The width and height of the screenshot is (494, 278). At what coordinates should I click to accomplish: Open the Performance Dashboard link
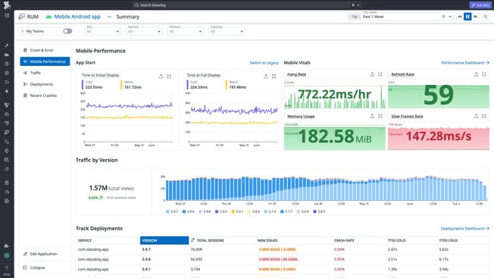(465, 63)
